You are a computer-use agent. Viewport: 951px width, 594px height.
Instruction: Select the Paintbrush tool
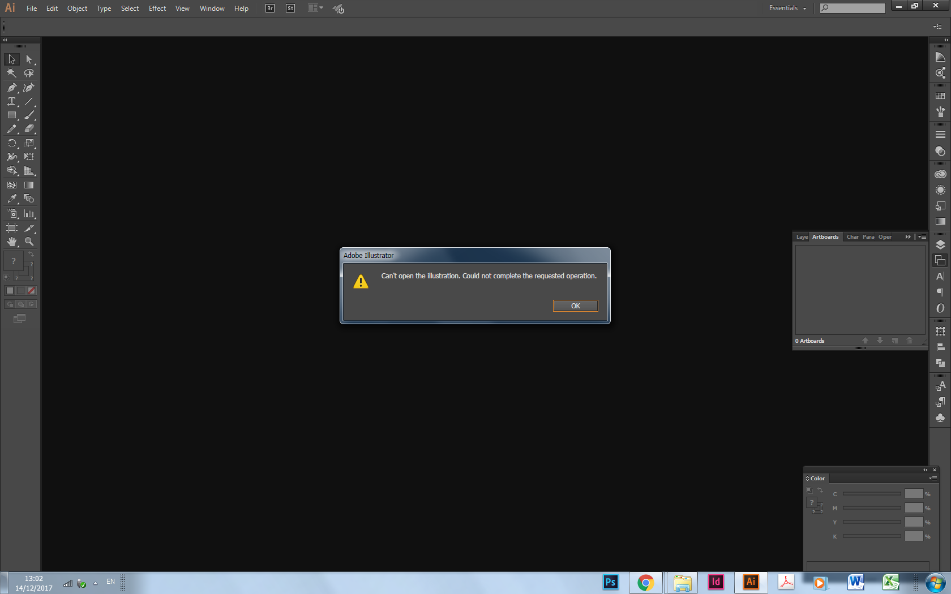point(29,115)
